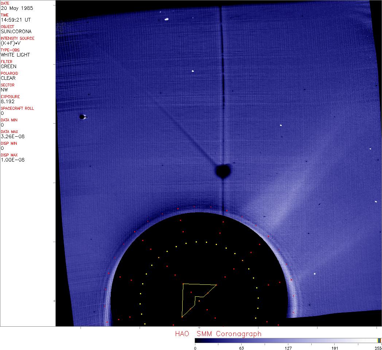Click the WHITE LIGHT observation type text
Image resolution: width=382 pixels, height=350 pixels.
point(15,55)
